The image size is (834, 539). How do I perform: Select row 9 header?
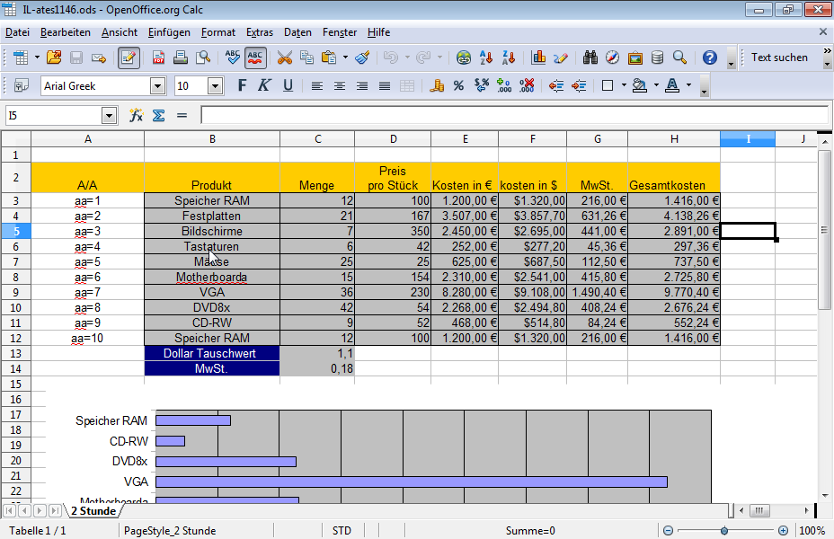pyautogui.click(x=16, y=292)
